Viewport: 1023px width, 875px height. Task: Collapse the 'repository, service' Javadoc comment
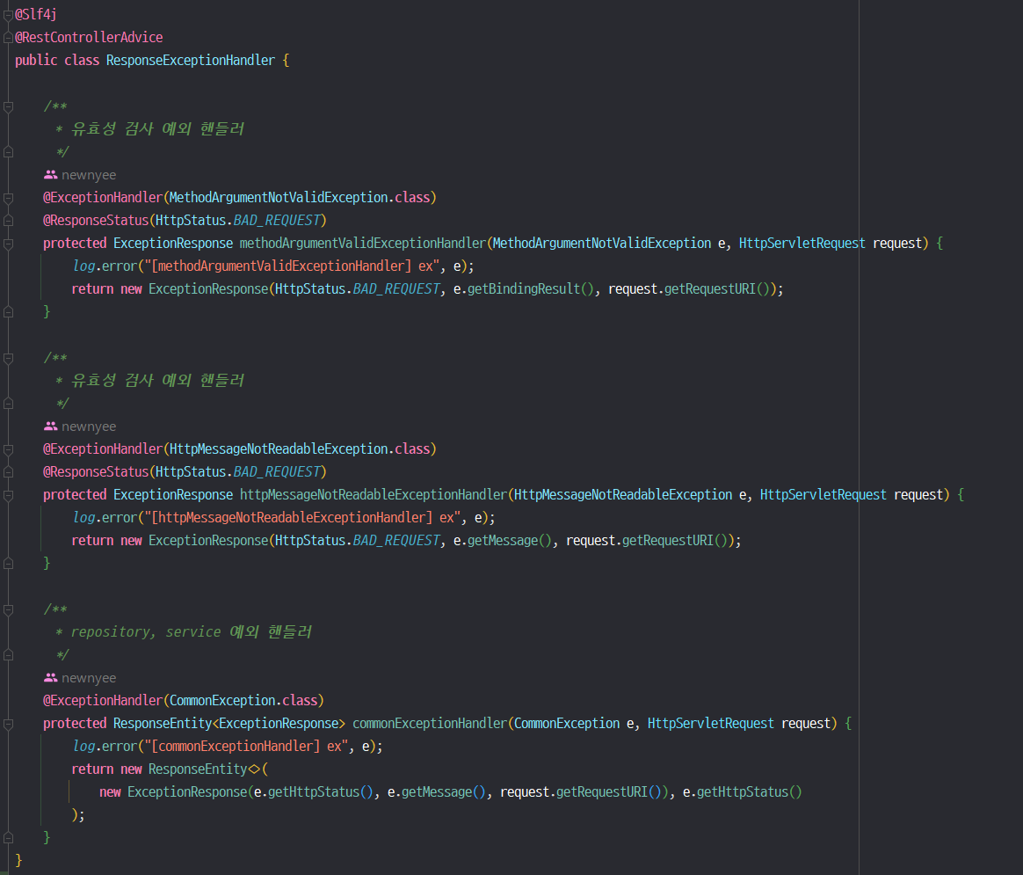(8, 609)
